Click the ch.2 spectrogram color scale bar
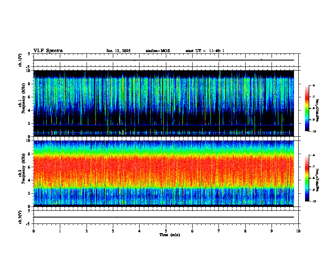This screenshot has width=336, height=259. (307, 178)
